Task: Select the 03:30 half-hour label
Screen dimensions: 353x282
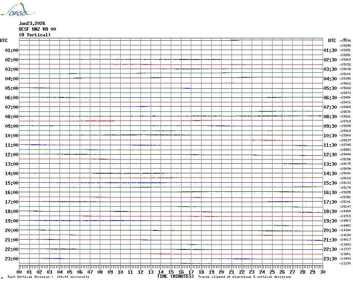Action: (330, 69)
